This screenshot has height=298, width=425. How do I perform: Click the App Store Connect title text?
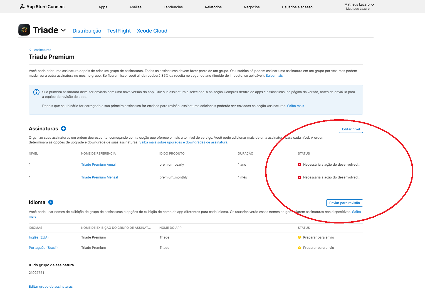click(x=46, y=7)
